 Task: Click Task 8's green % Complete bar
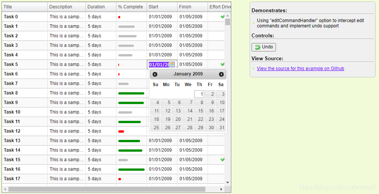131,93
